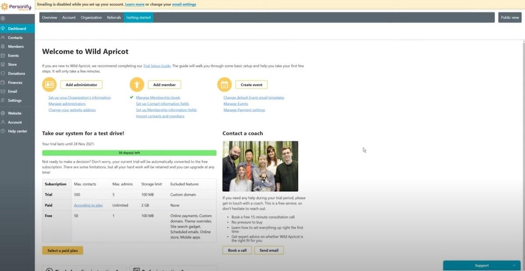Screen dimensions: 525x271
Task: Follow the Learn more link in banner
Action: click(134, 4)
